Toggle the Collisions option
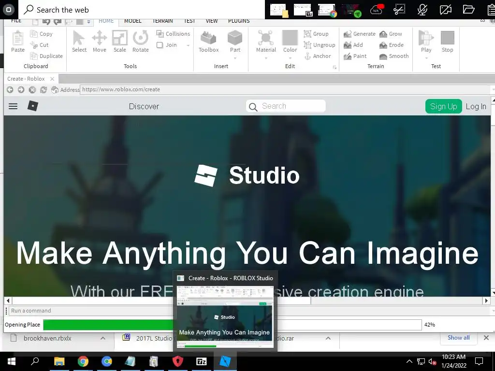Image resolution: width=495 pixels, height=371 pixels. coord(173,34)
